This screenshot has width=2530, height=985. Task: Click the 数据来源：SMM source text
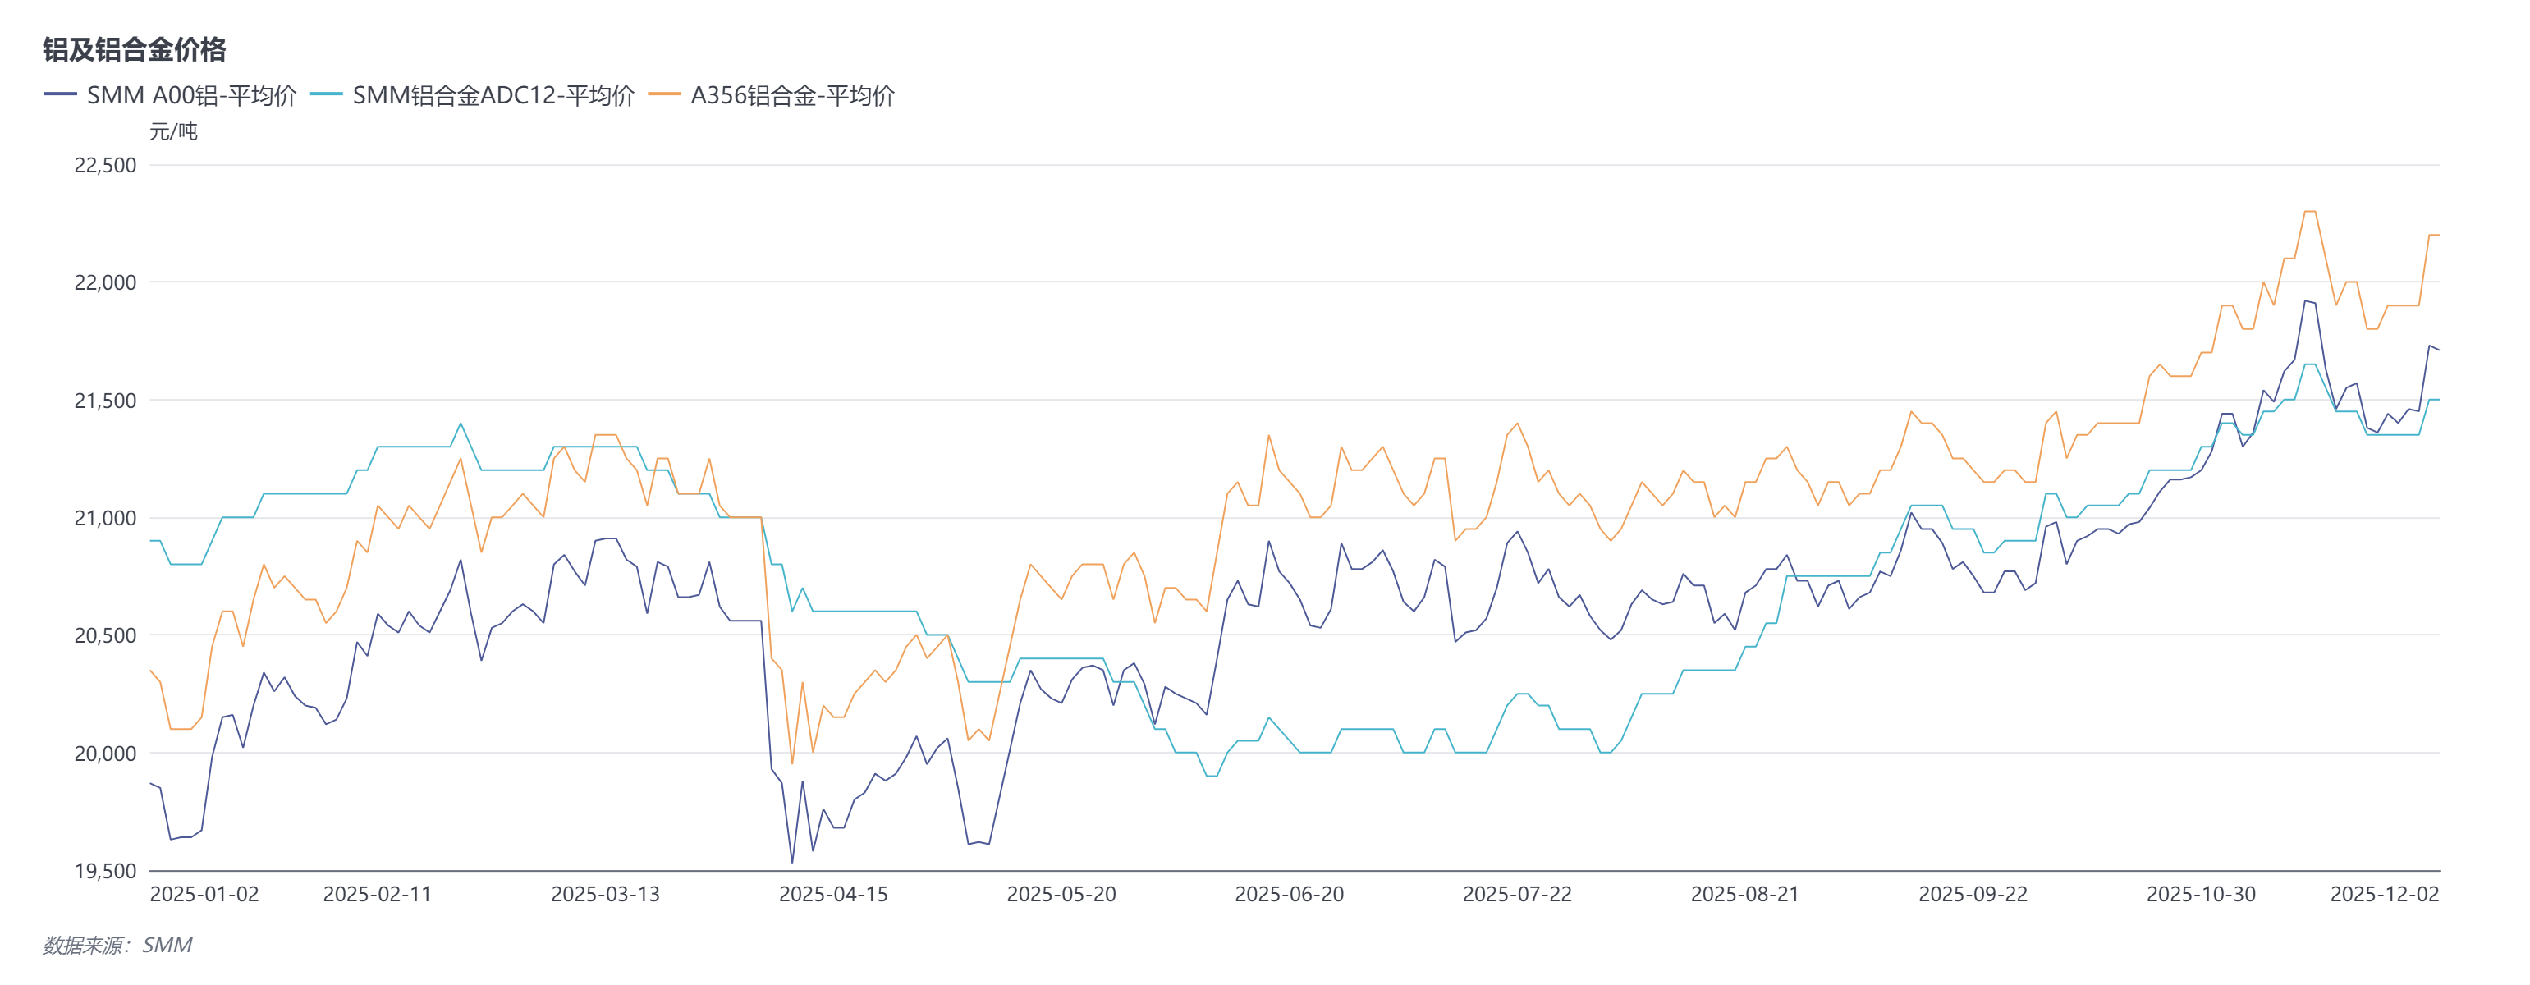(x=117, y=945)
